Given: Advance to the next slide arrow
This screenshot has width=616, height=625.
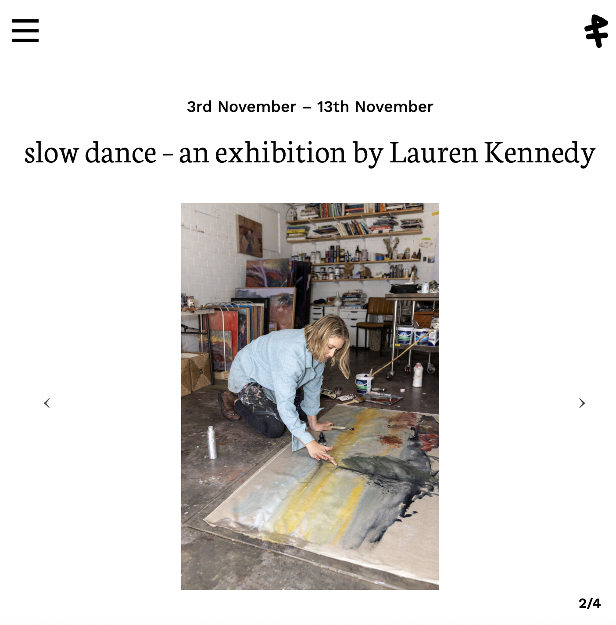Looking at the screenshot, I should [582, 403].
